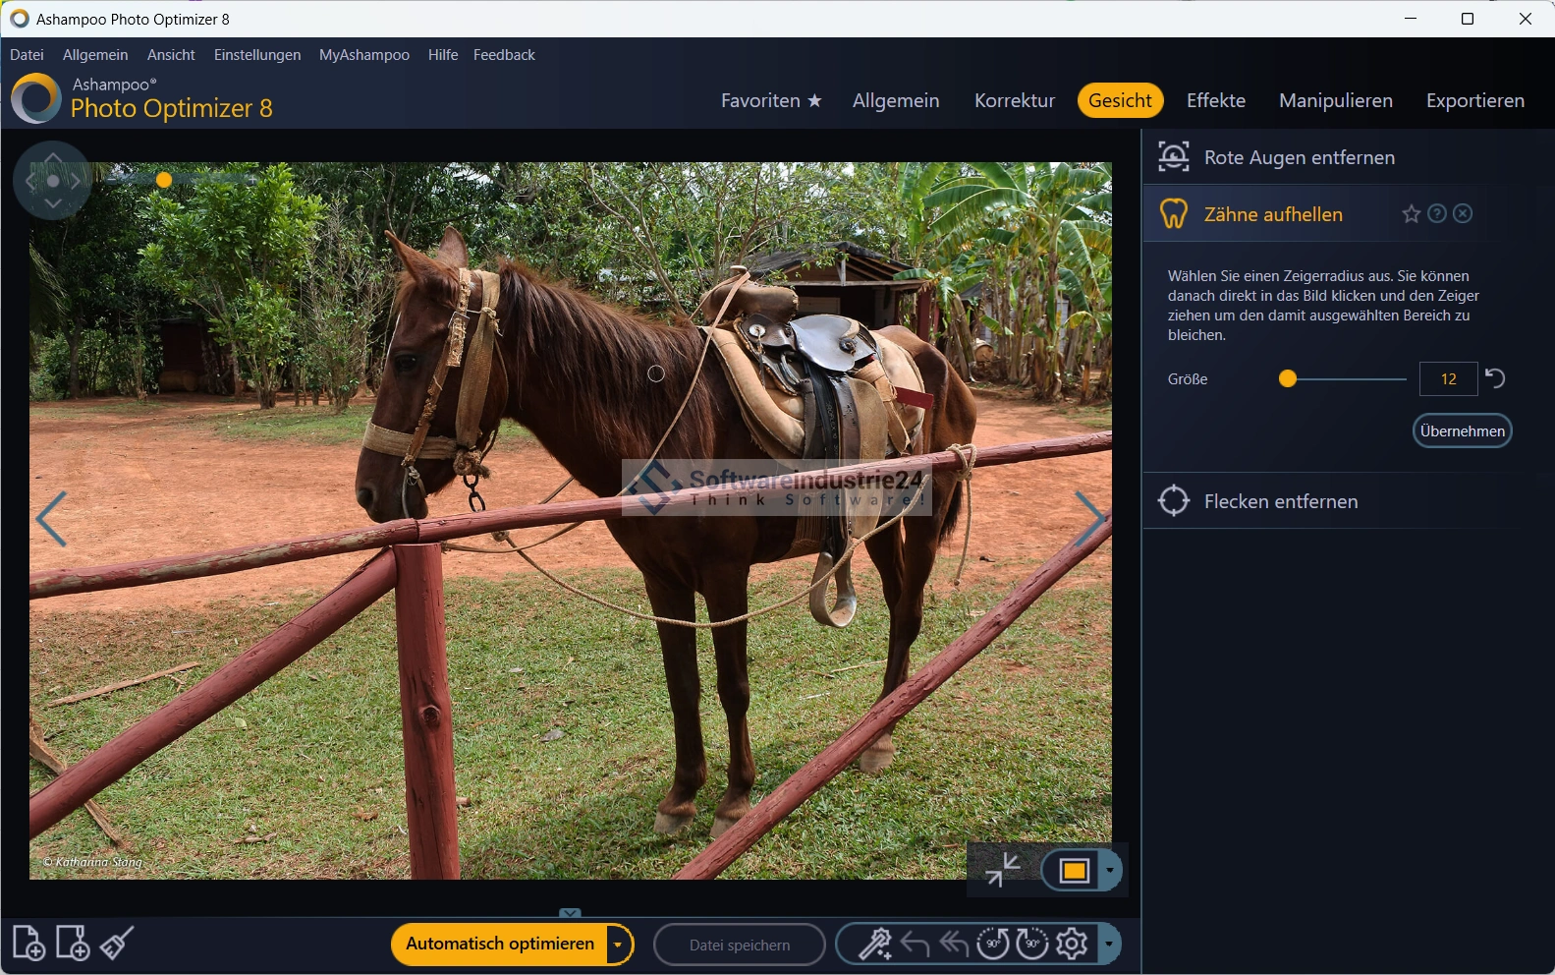Click the single undo arrow icon
This screenshot has width=1555, height=975.
[x=915, y=945]
